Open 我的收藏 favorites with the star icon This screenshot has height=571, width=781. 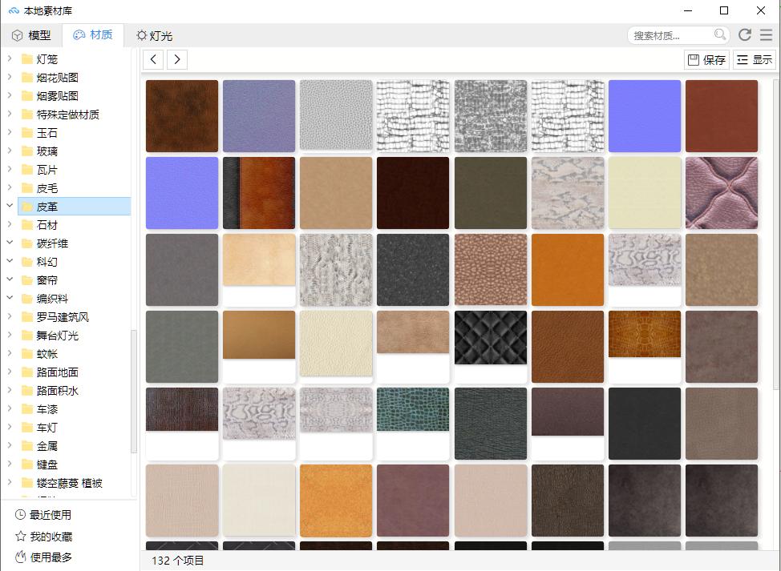(x=51, y=536)
